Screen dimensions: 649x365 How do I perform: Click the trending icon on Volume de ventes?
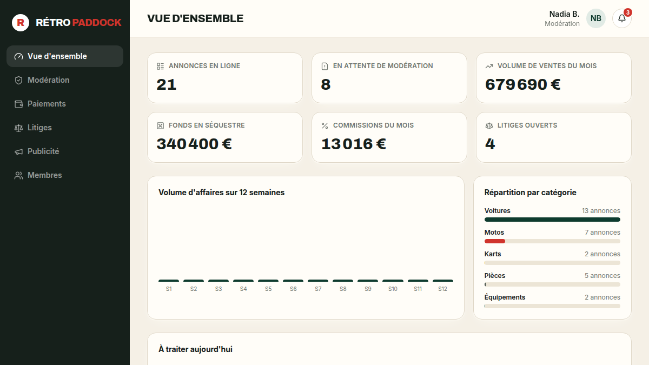[489, 66]
